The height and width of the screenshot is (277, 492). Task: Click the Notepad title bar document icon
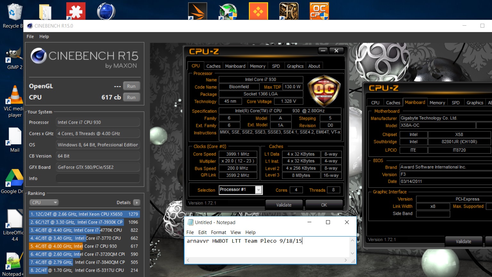click(190, 222)
